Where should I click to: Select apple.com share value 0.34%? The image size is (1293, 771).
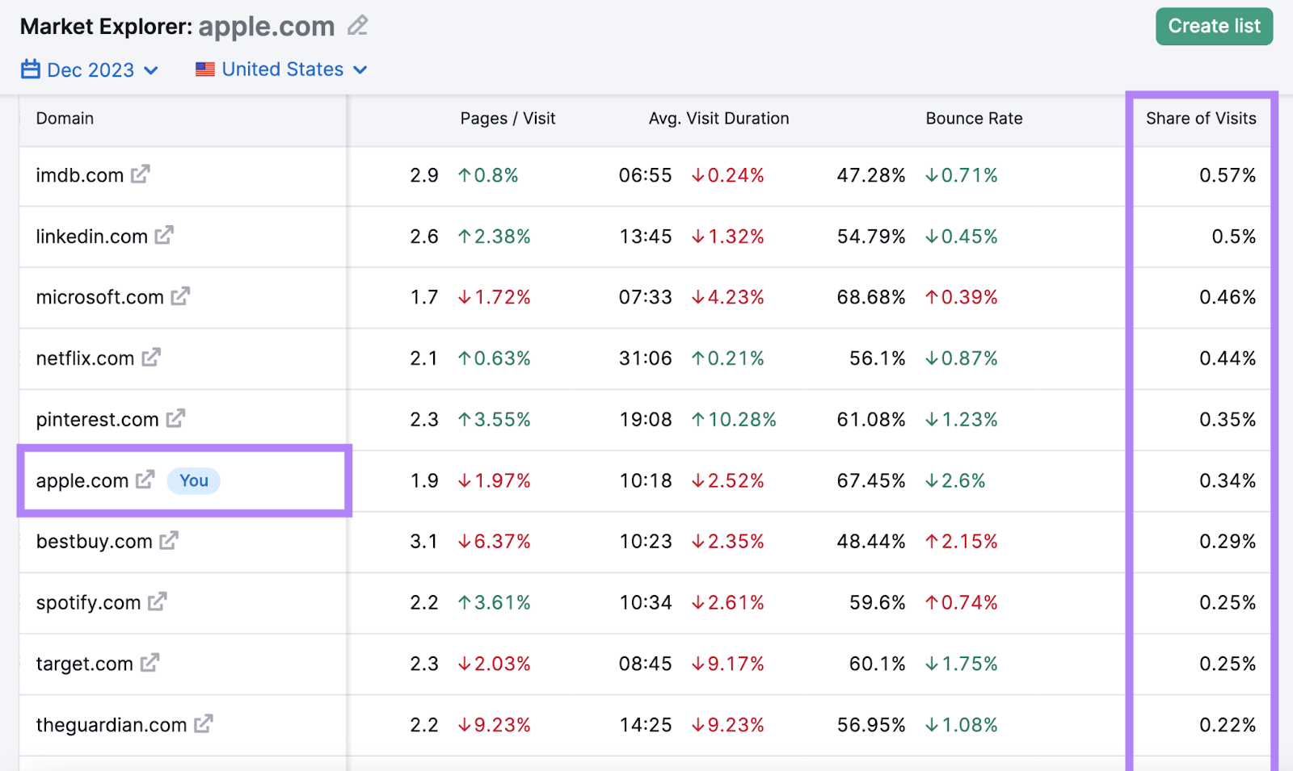click(1228, 481)
